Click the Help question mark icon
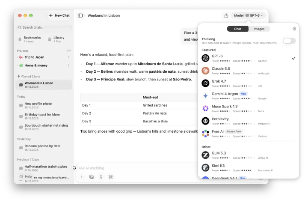 (21, 176)
